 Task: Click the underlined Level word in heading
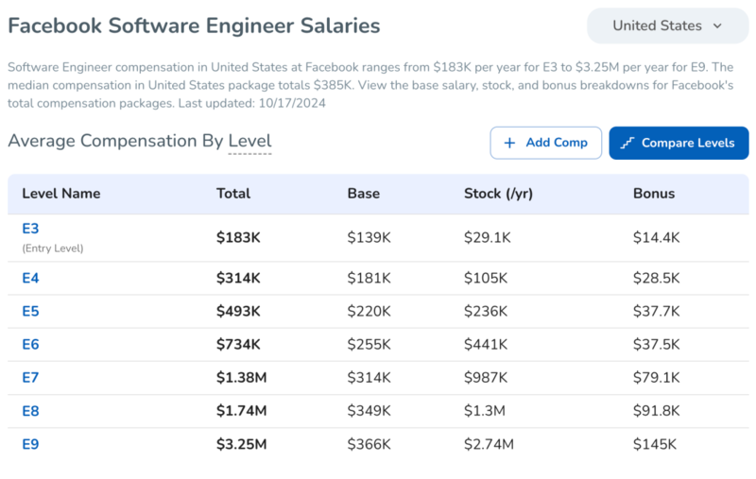tap(249, 141)
